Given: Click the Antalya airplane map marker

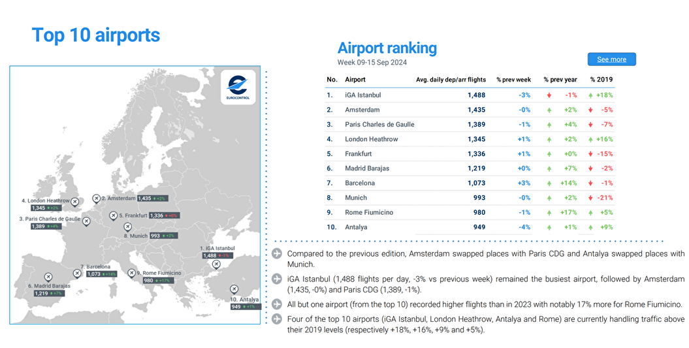Looking at the screenshot, I should (234, 289).
